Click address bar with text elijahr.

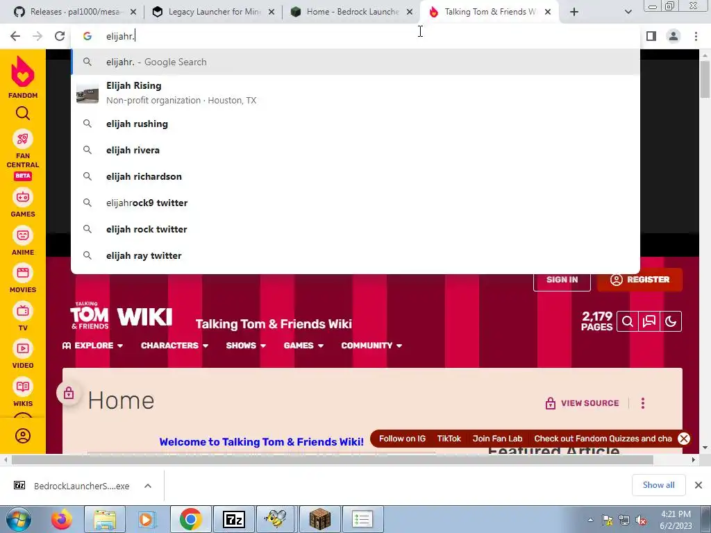click(x=355, y=36)
